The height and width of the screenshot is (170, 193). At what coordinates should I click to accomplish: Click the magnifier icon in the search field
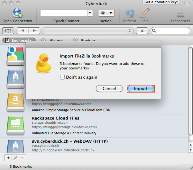point(154,31)
